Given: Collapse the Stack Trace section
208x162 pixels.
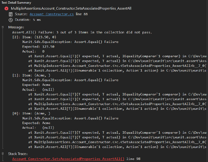Looking at the screenshot, I should 3,154.
